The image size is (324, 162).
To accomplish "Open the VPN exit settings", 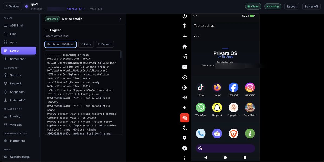I will click(19, 125).
